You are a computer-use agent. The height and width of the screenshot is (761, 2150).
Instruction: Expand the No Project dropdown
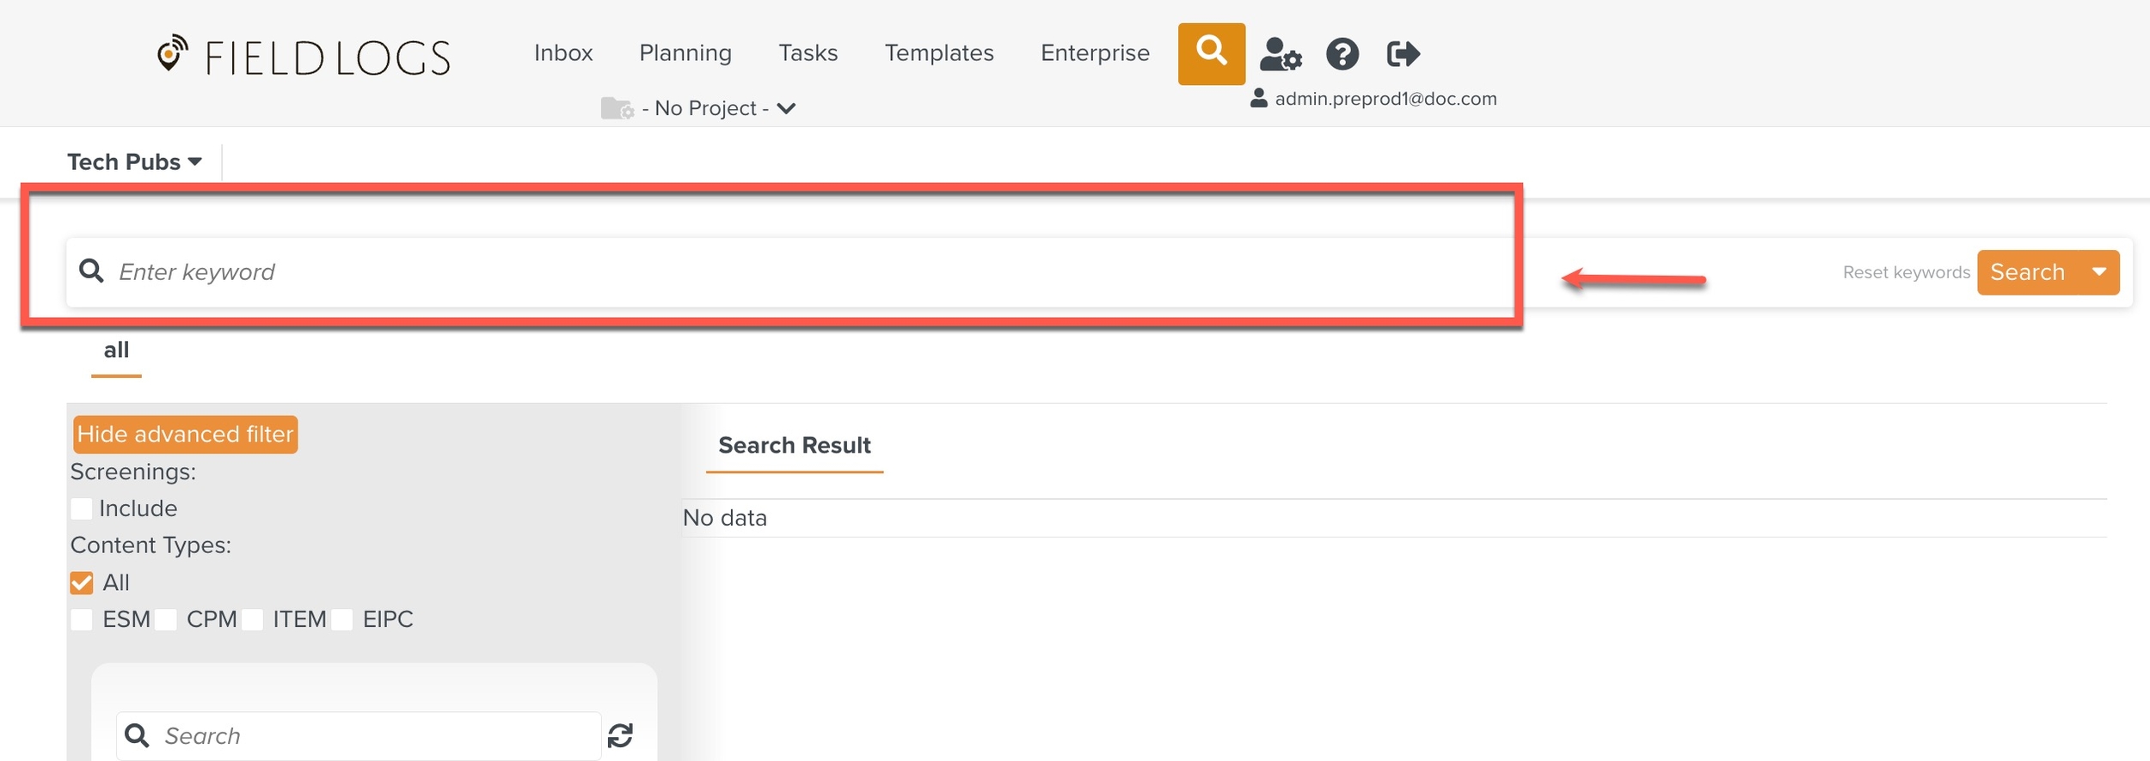point(719,108)
